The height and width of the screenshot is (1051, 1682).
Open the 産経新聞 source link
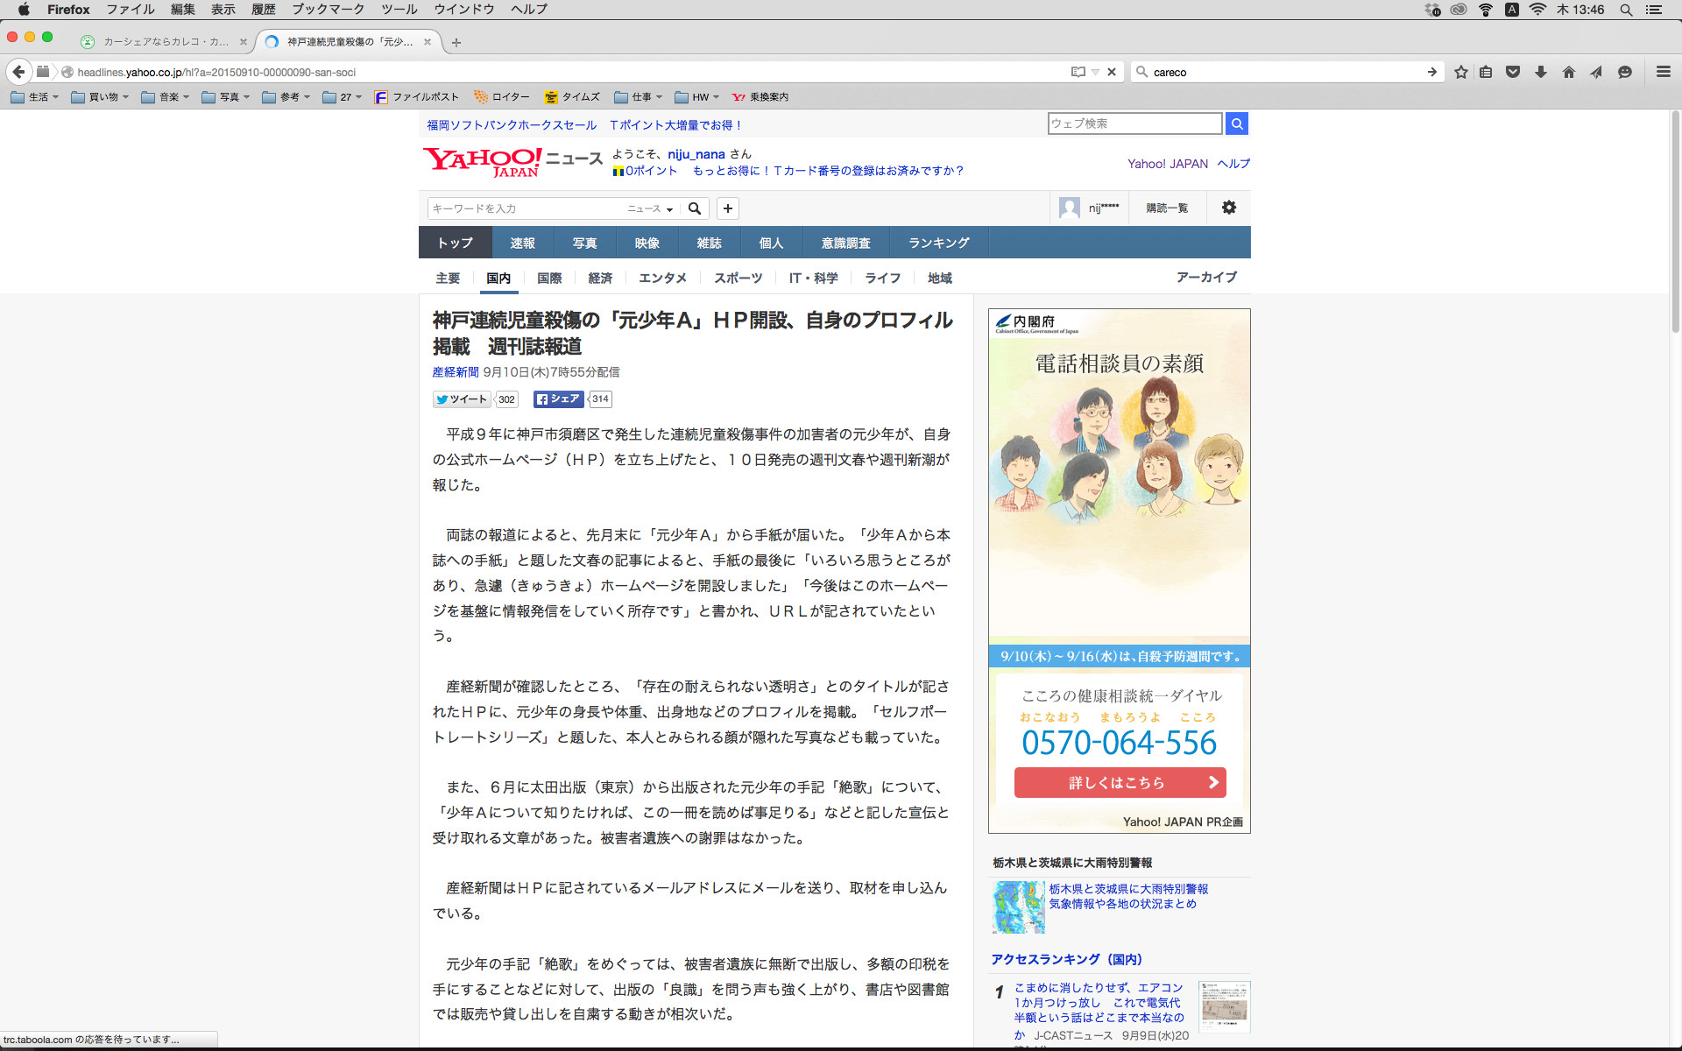coord(455,372)
